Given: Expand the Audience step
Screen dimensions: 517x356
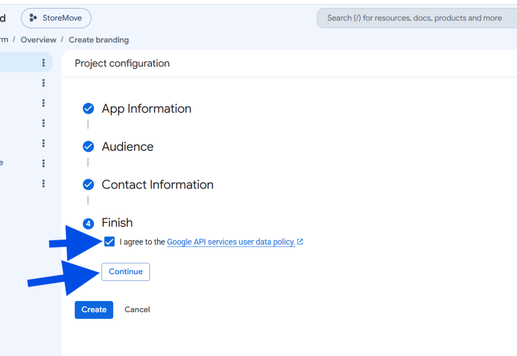Looking at the screenshot, I should click(x=128, y=147).
